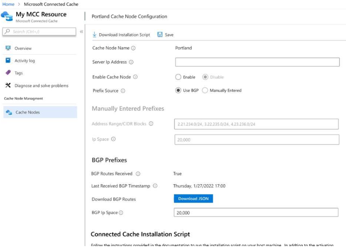
Task: Collapse the sidebar with the double chevron
Action: tap(81, 32)
